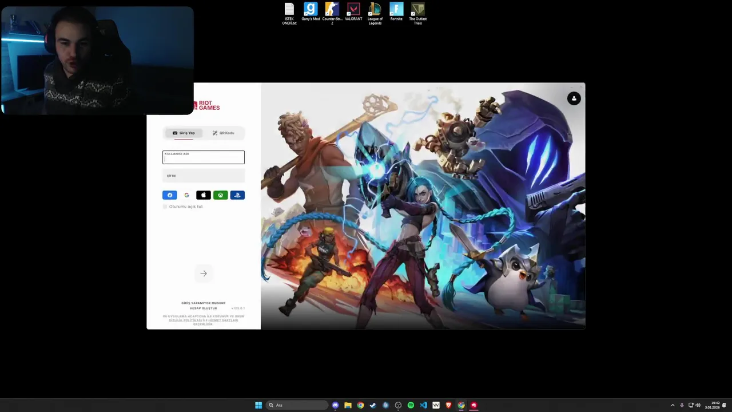The width and height of the screenshot is (732, 412).
Task: Select the Giriş Yap tab
Action: (x=184, y=133)
